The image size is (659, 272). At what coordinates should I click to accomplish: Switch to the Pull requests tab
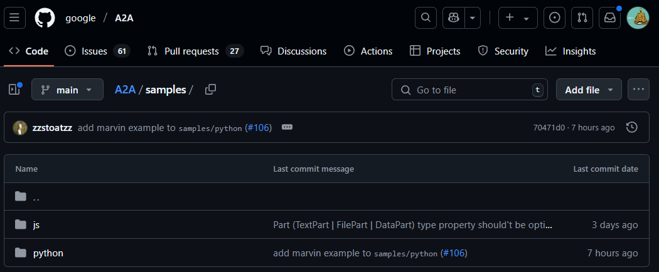coord(195,51)
